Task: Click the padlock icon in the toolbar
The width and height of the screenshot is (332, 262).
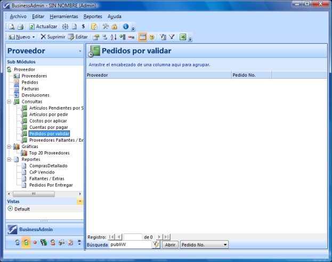Action: [115, 26]
